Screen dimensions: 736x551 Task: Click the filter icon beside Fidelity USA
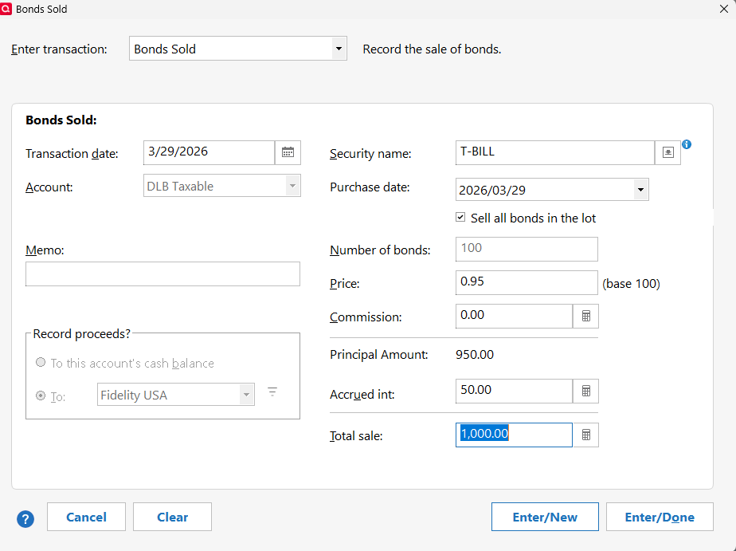pos(272,392)
